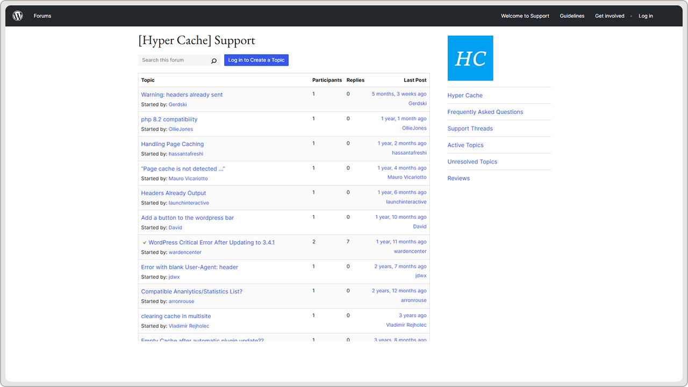The image size is (688, 387).
Task: Focus the Search this forum field
Action: click(174, 60)
